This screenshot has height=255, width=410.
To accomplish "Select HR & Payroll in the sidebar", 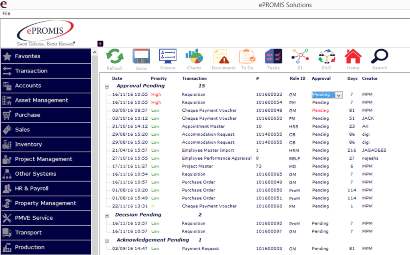I will (32, 188).
